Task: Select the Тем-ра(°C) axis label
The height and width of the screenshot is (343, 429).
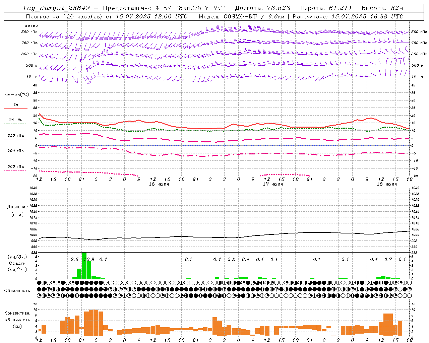Action: (16, 95)
